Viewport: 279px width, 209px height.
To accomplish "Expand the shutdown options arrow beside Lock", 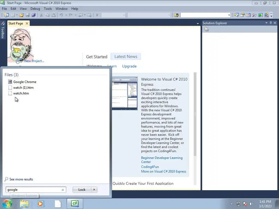I will [94, 190].
